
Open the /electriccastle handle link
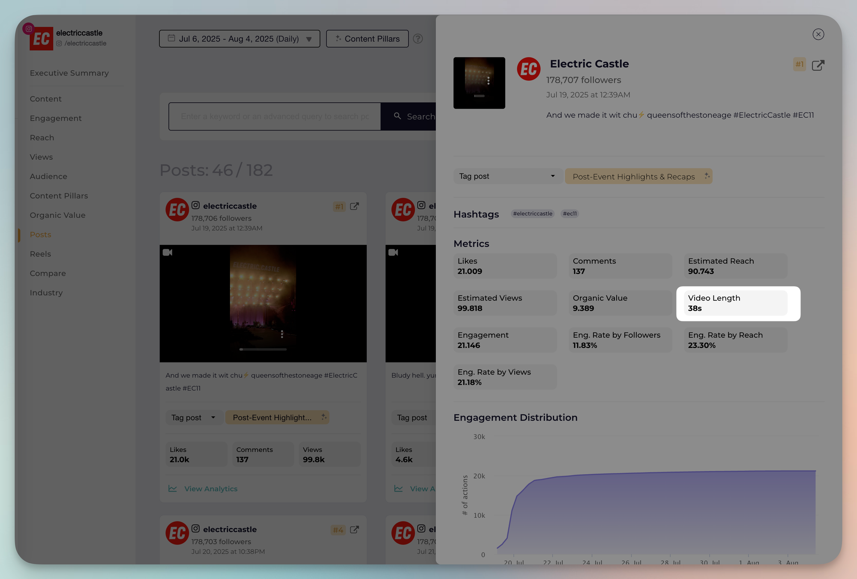click(x=81, y=43)
